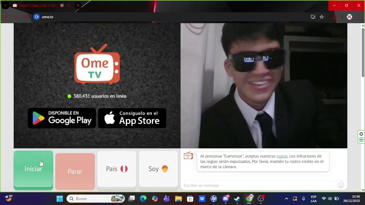Viewport: 365px width, 205px height.
Task: Open the tab search dropdown arrow
Action: click(x=5, y=5)
